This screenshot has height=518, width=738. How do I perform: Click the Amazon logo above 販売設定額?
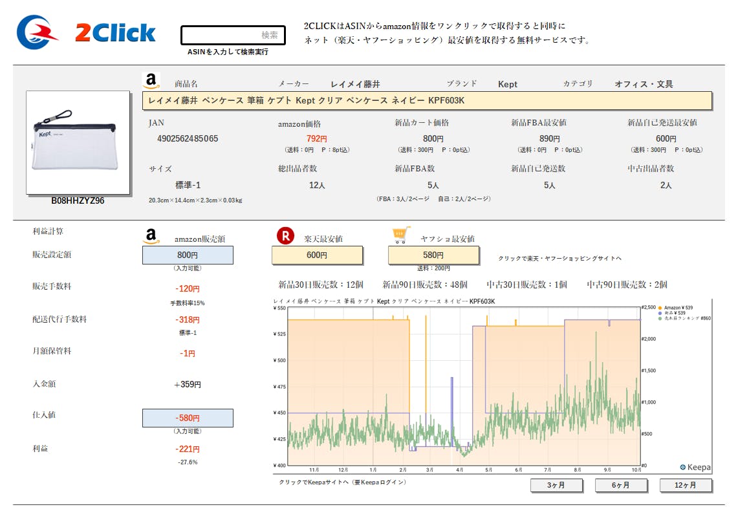pos(151,236)
